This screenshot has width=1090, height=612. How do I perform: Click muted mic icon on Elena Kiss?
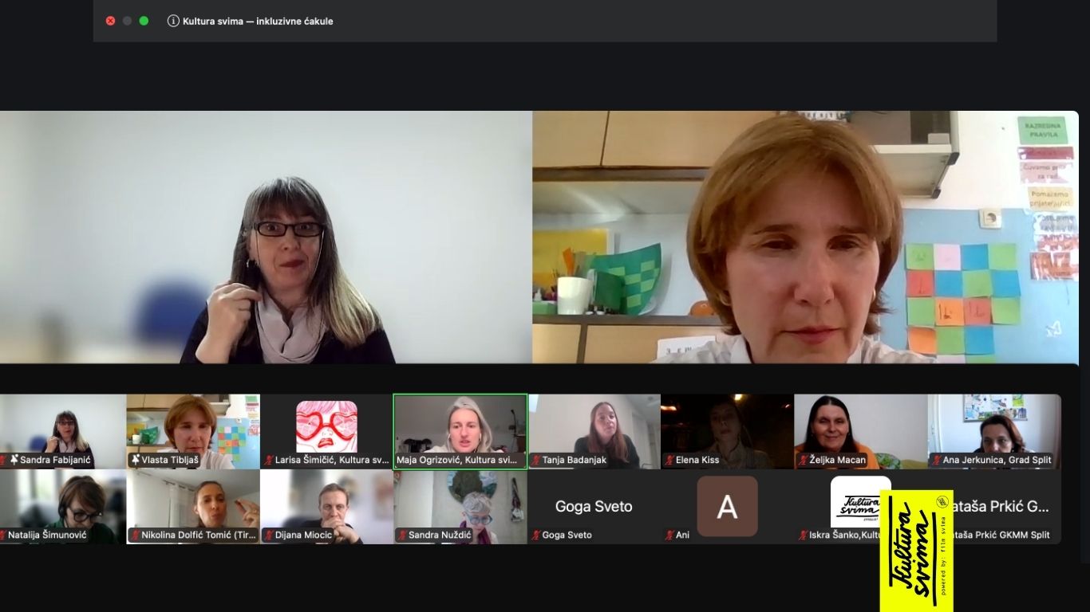tap(669, 460)
